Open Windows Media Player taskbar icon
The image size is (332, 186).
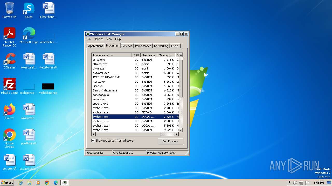pos(38,183)
